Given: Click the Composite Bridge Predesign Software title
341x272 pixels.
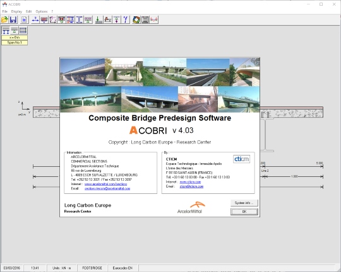Looking at the screenshot, I should (x=160, y=118).
